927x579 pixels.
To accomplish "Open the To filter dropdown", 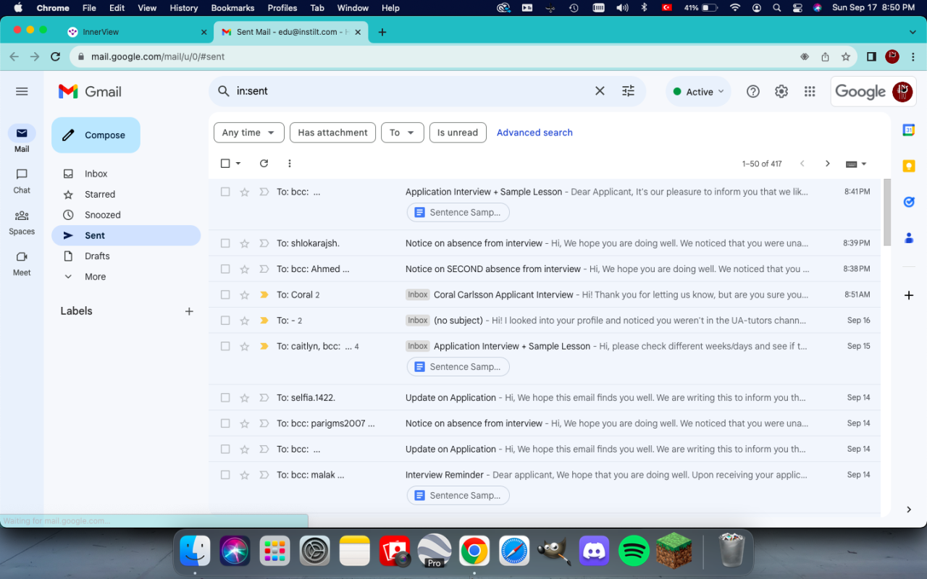I will (x=403, y=132).
